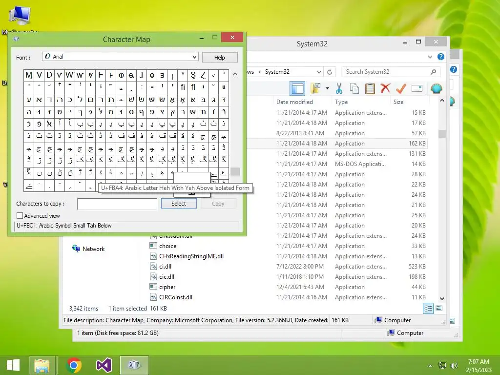
Task: Click the M character in grid
Action: 29,75
